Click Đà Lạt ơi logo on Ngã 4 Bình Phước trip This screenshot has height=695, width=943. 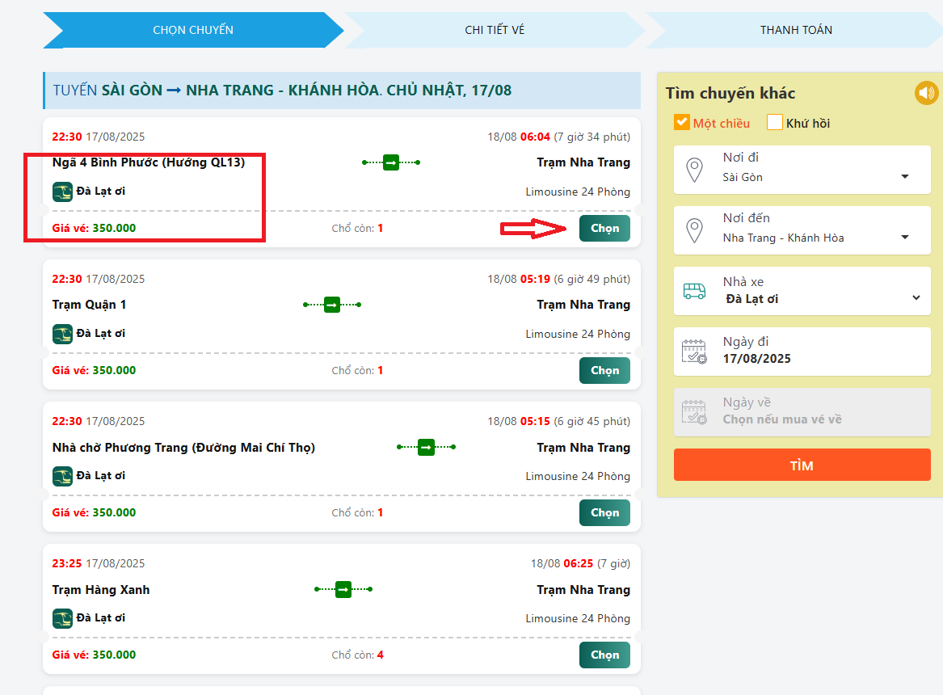coord(62,192)
